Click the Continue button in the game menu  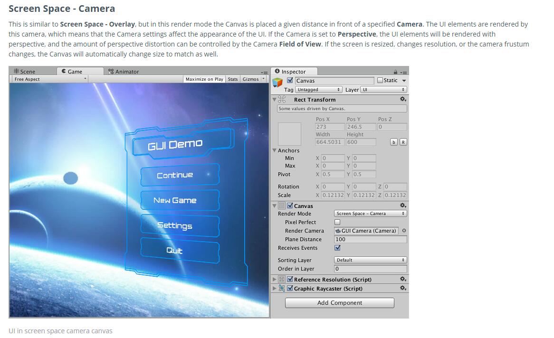180,175
